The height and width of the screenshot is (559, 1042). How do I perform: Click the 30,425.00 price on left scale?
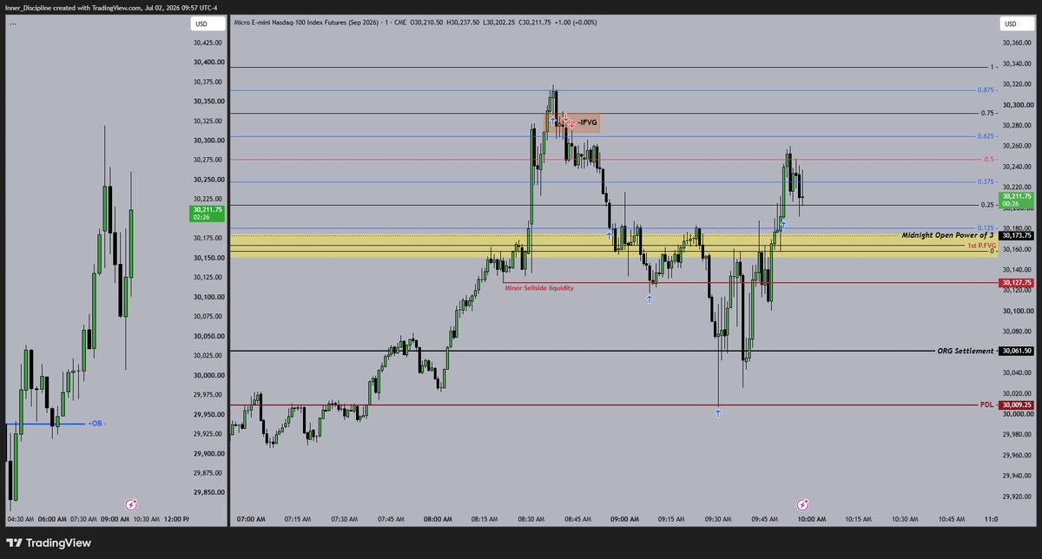coord(208,43)
